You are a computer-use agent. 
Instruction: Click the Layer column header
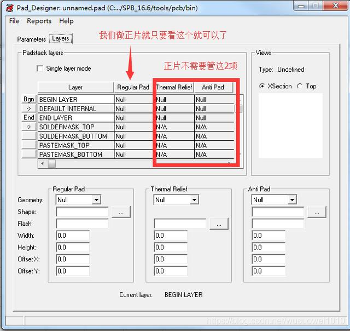(75, 87)
